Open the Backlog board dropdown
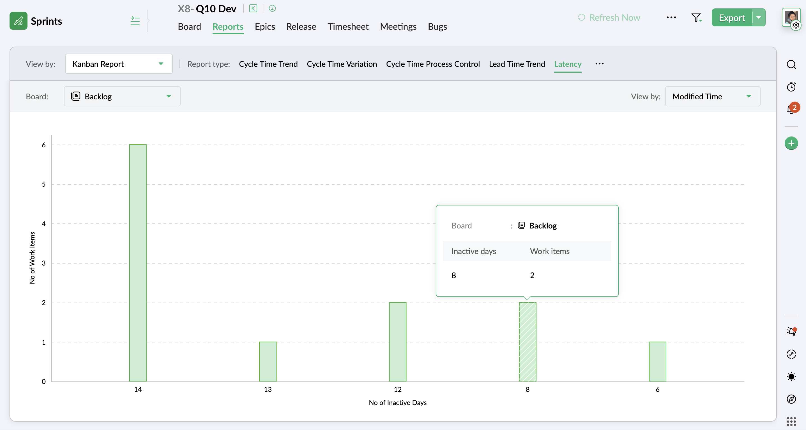The width and height of the screenshot is (806, 430). click(x=122, y=97)
